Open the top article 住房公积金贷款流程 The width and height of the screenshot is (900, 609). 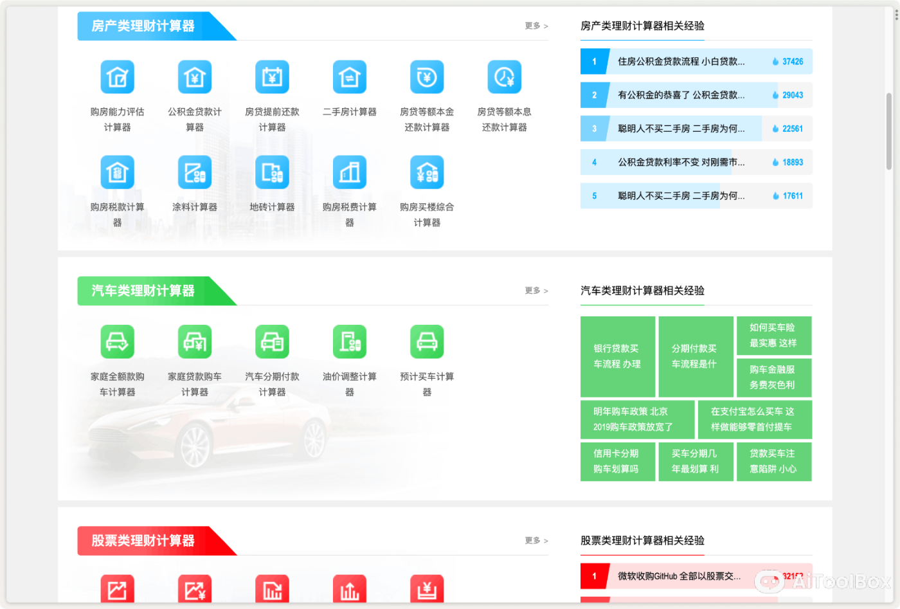tap(681, 61)
